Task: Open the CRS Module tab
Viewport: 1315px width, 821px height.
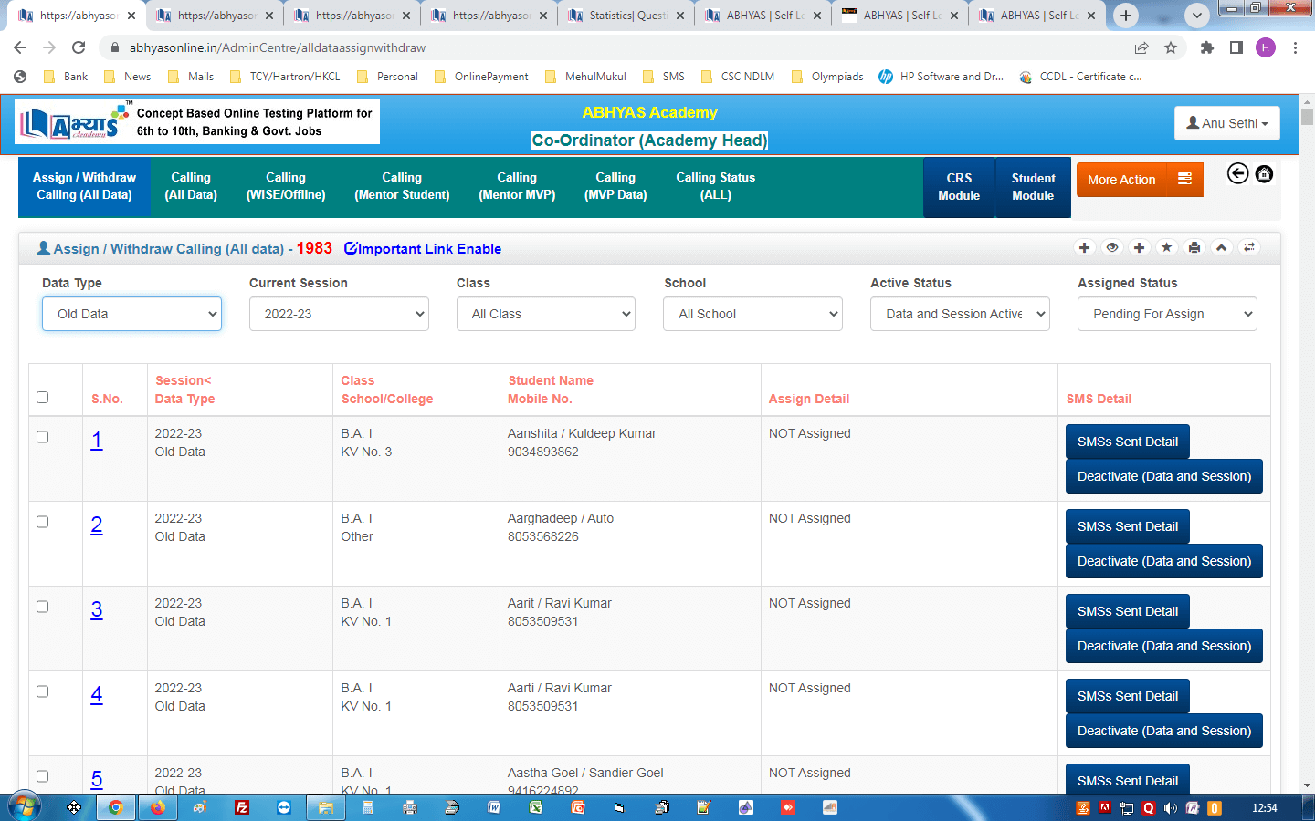Action: 959,187
